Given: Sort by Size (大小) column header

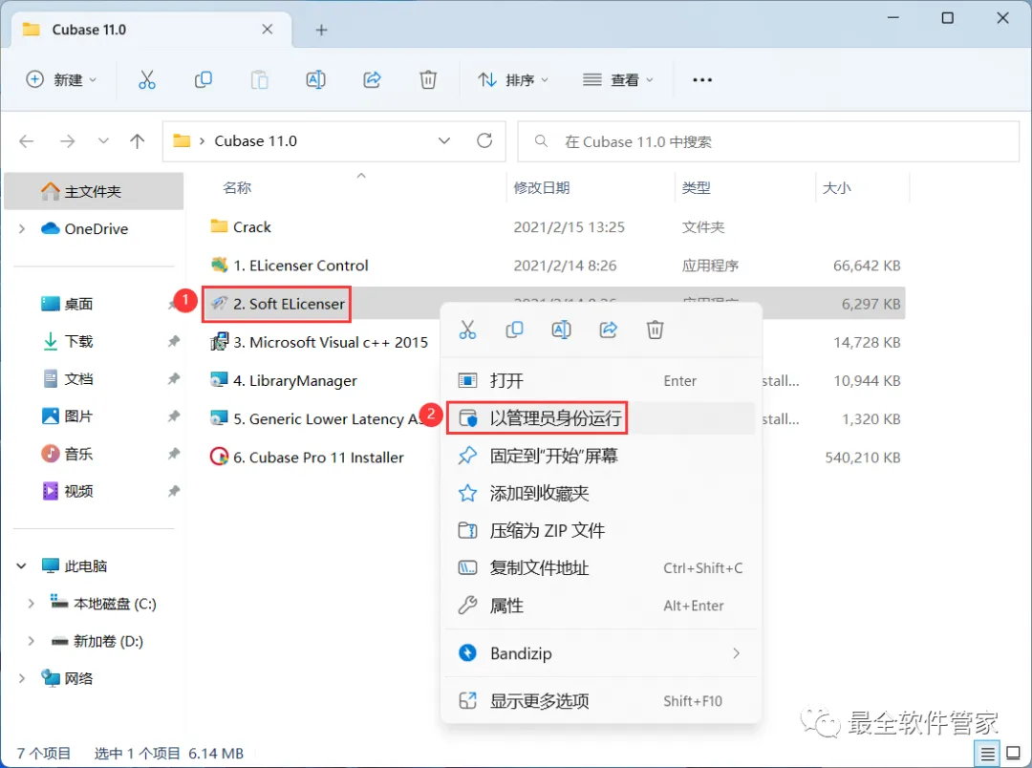Looking at the screenshot, I should pos(836,187).
